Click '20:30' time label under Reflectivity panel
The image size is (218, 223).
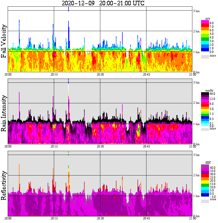100,218
